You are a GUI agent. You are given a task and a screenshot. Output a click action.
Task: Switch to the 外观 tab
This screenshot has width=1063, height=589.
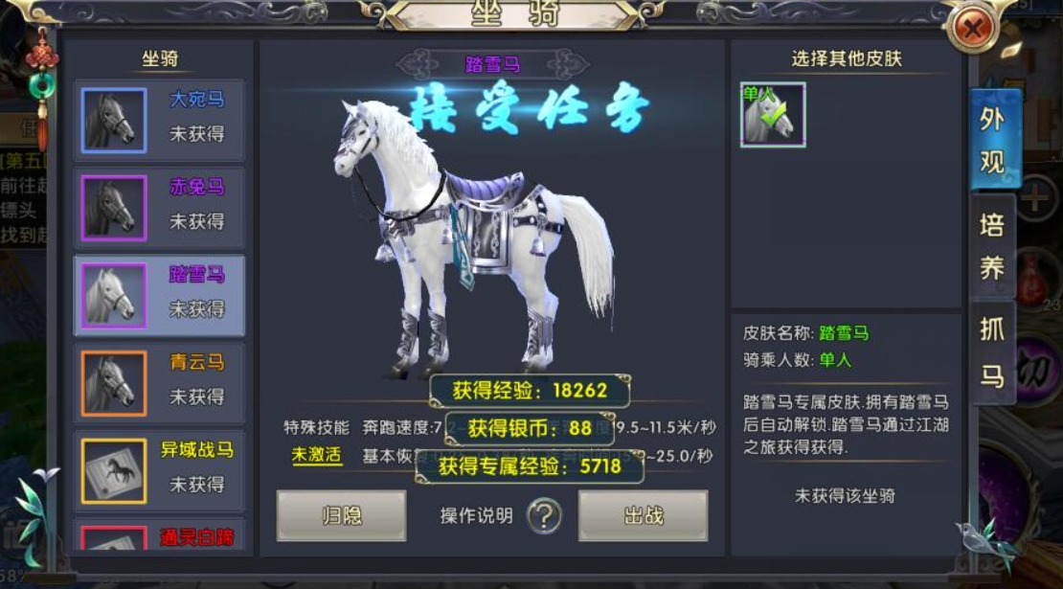tap(992, 140)
